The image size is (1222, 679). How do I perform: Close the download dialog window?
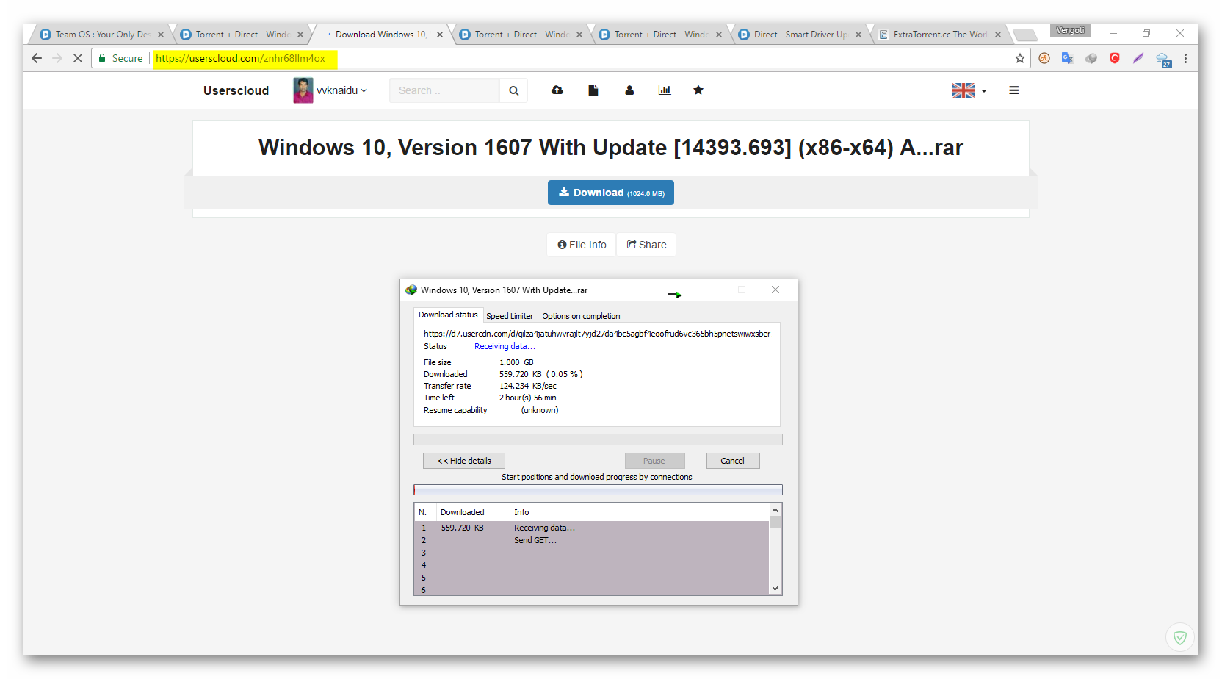click(775, 290)
